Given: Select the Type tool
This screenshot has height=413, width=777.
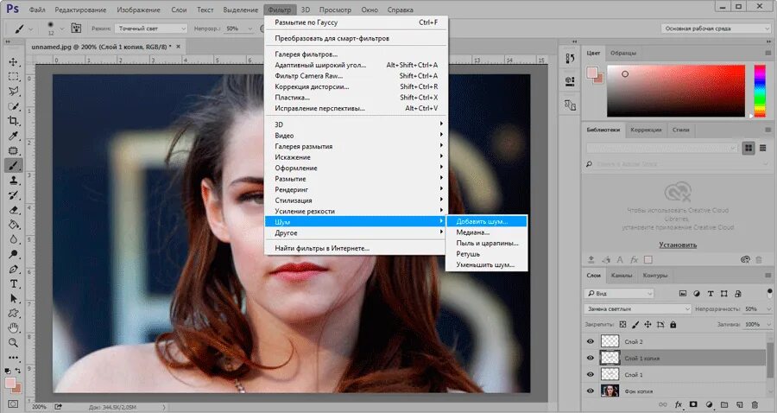Looking at the screenshot, I should pos(13,284).
